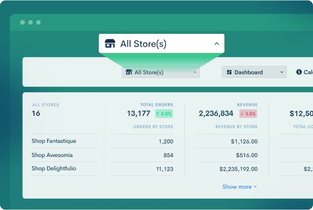
Task: Click the small store icon in the toolbar selector
Action: pyautogui.click(x=129, y=72)
